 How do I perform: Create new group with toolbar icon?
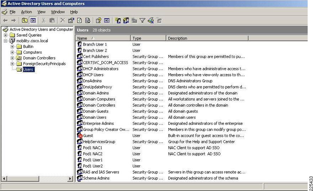(x=126, y=20)
